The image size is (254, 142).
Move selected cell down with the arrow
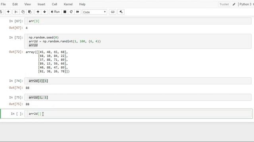coord(44,12)
